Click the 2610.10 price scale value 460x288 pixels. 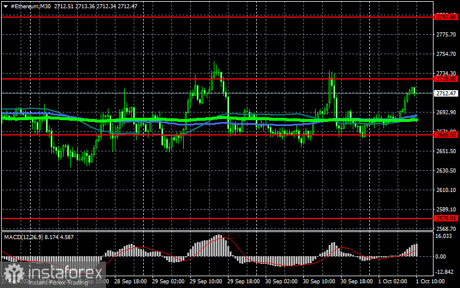(x=446, y=190)
